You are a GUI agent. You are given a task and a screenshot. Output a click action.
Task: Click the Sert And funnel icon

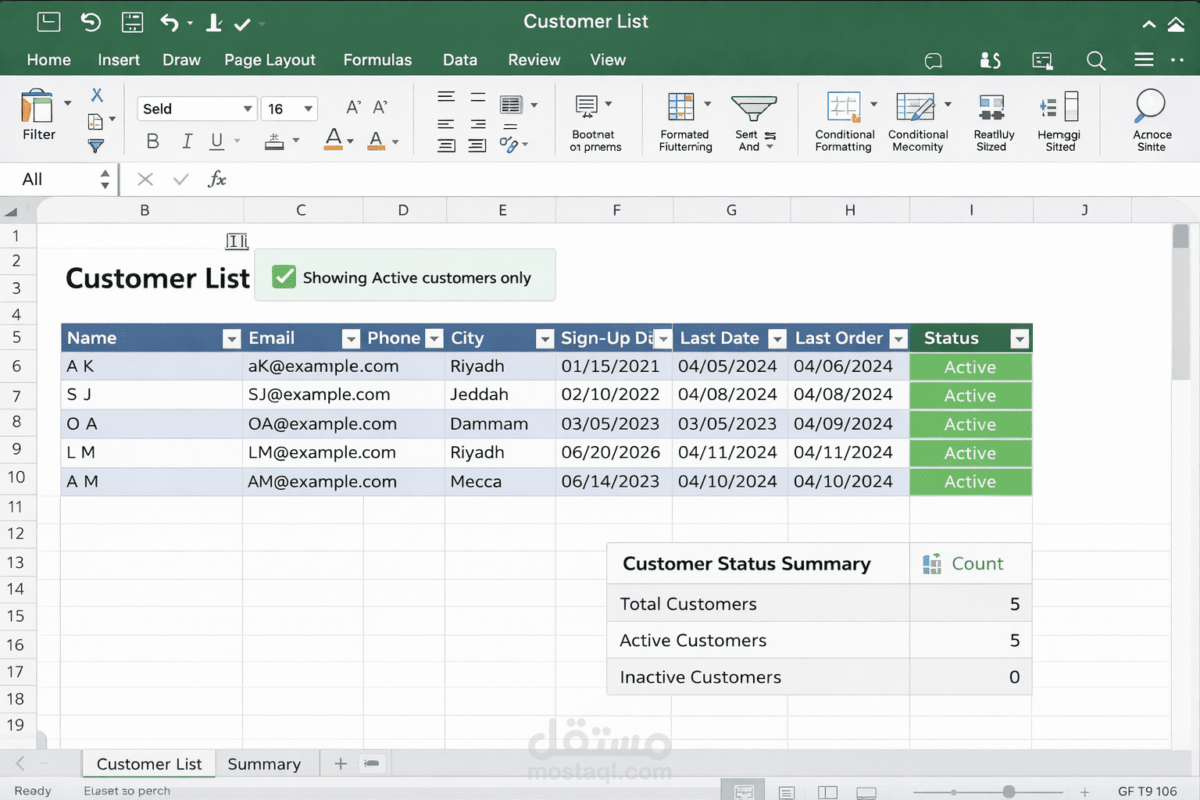tap(753, 108)
